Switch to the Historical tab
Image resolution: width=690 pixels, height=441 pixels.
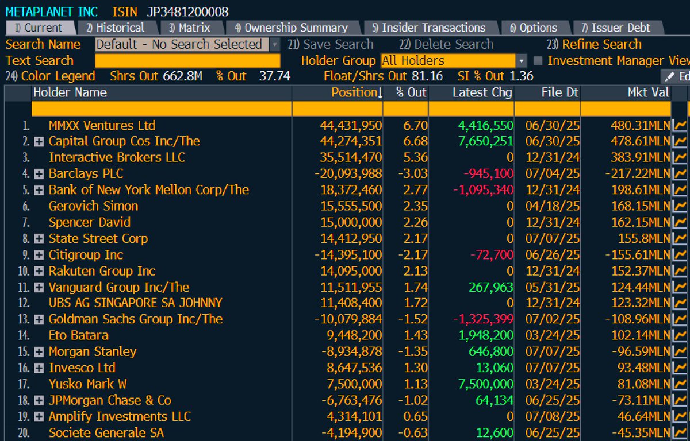[x=116, y=28]
